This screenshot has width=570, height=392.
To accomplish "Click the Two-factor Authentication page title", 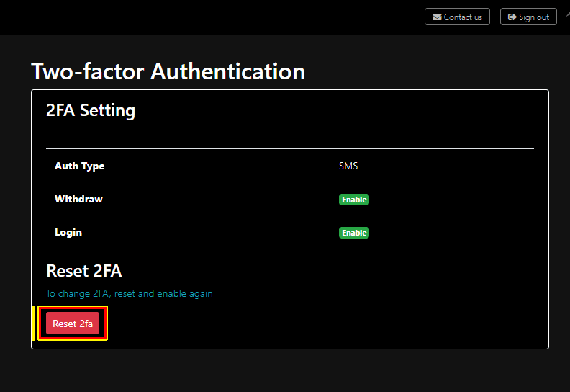I will click(x=168, y=71).
